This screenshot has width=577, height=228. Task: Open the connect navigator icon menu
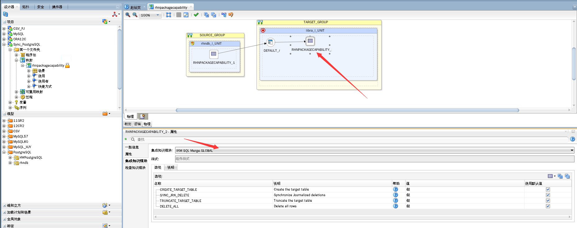click(116, 14)
